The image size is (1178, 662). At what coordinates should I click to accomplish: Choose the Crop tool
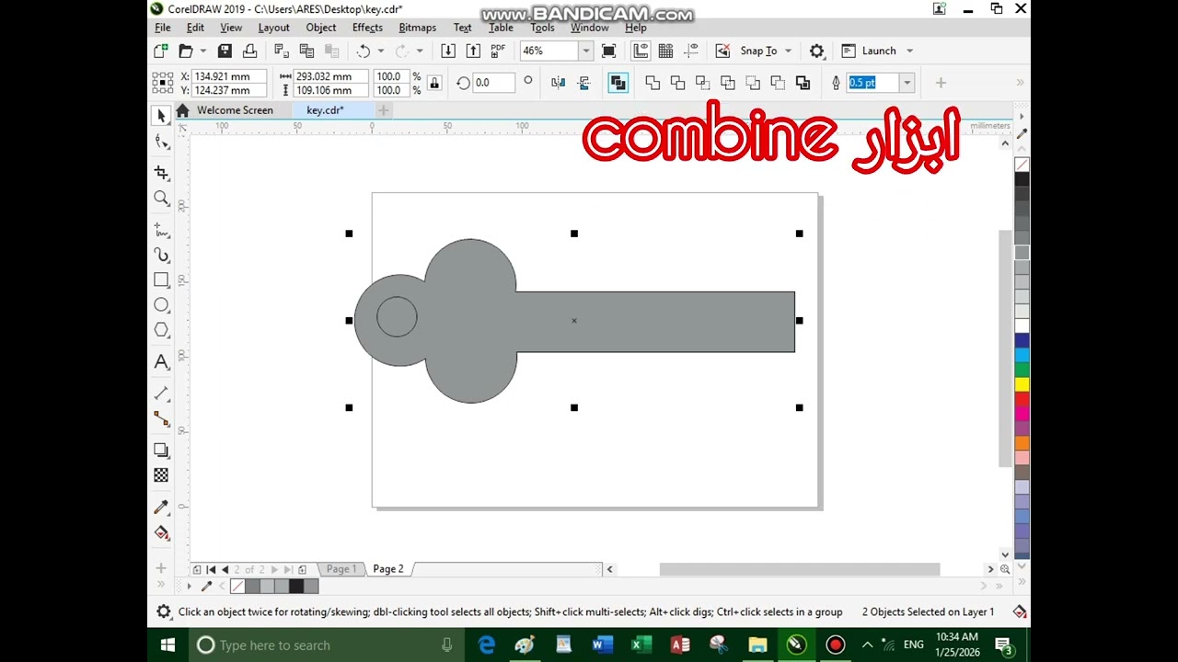[162, 173]
